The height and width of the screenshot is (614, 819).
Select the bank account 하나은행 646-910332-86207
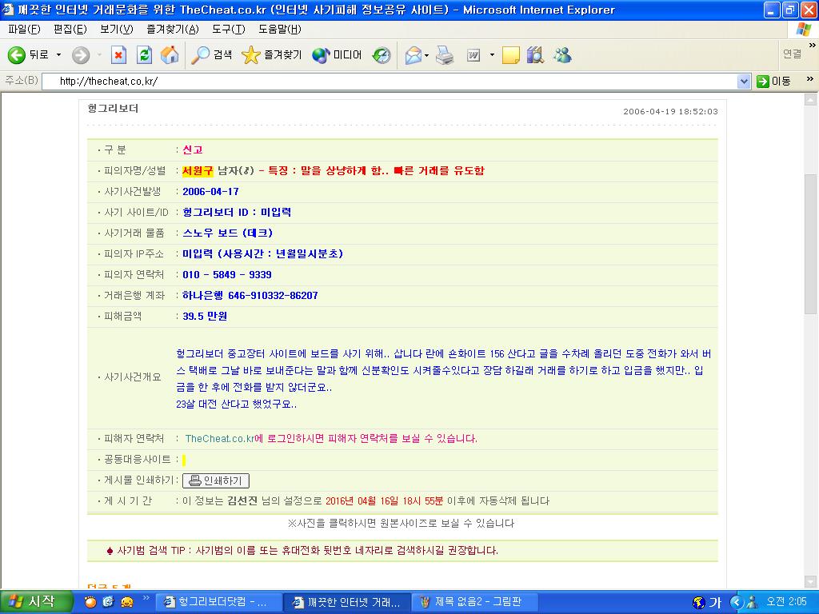pos(250,296)
